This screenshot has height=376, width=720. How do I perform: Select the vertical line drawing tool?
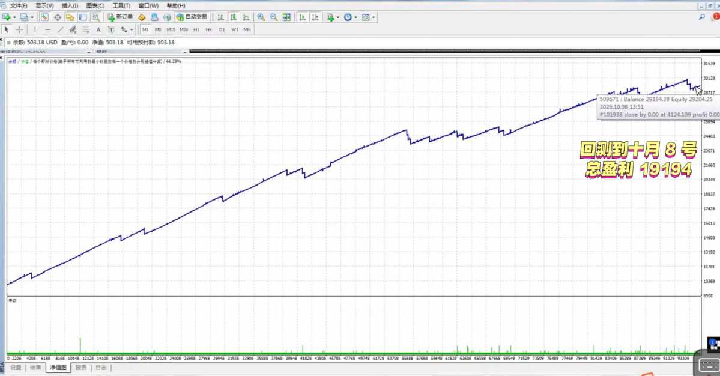pos(34,29)
